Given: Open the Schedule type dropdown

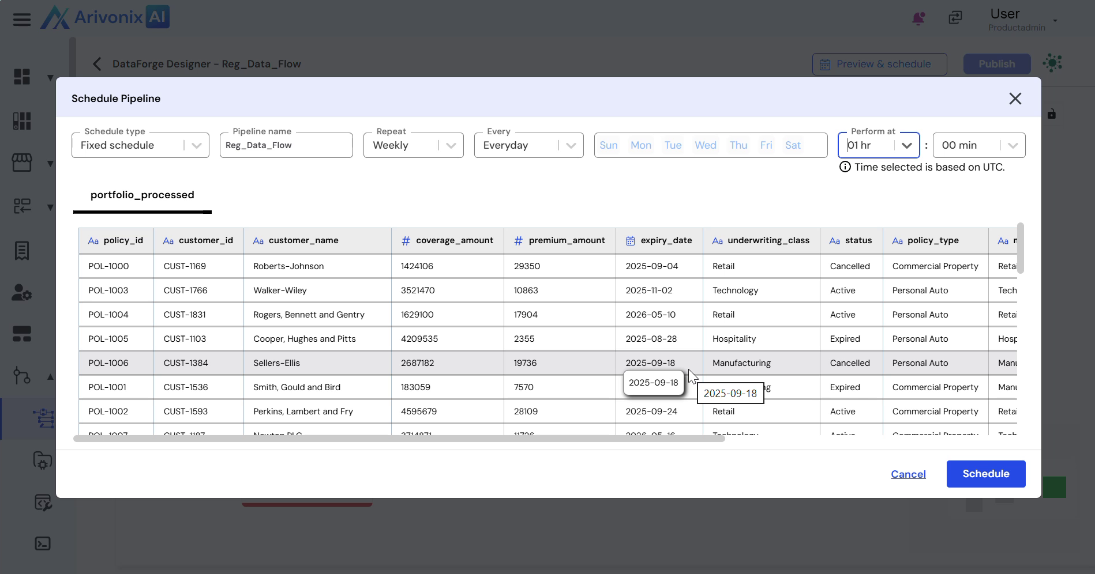Looking at the screenshot, I should coord(140,145).
